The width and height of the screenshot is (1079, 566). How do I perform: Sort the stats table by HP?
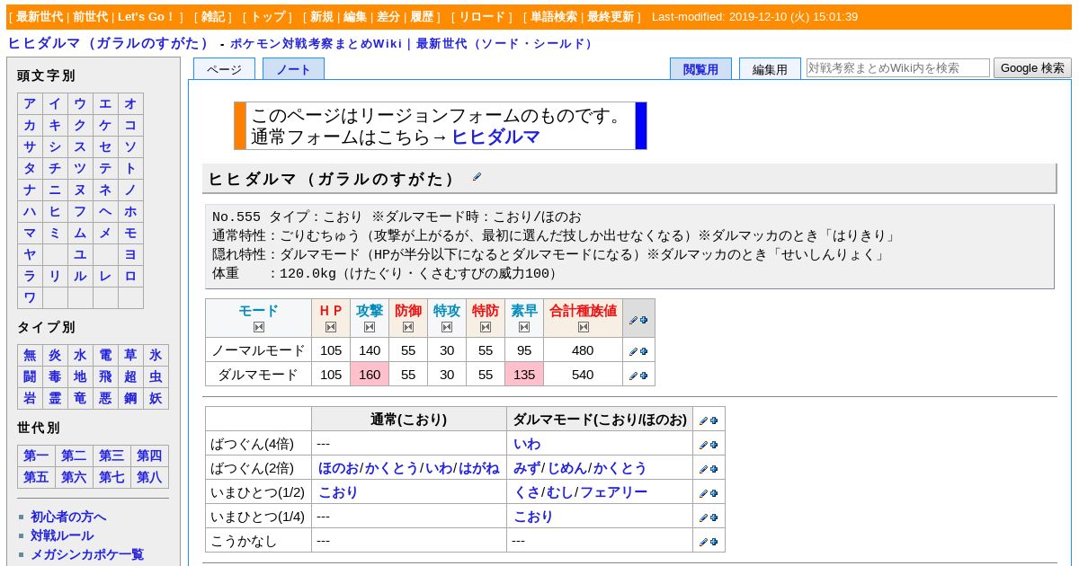coord(331,327)
